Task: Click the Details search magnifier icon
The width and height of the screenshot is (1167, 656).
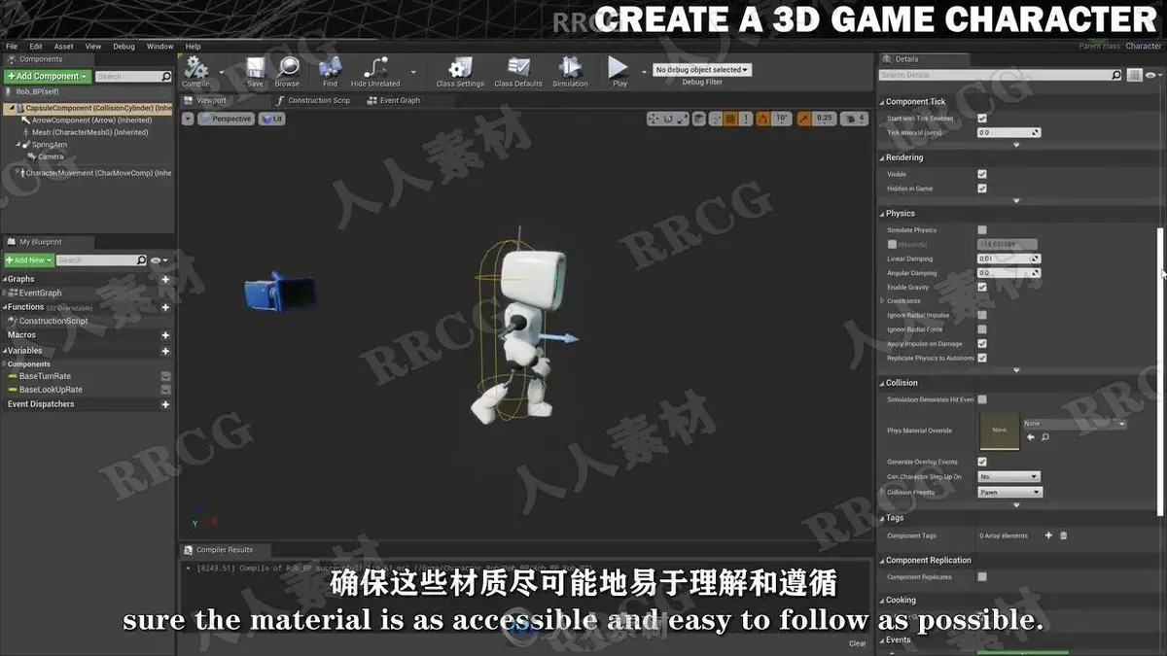Action: pos(1116,75)
